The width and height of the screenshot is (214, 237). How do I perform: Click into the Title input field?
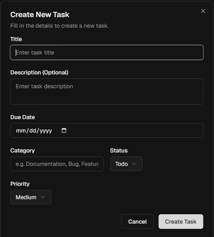pyautogui.click(x=107, y=52)
